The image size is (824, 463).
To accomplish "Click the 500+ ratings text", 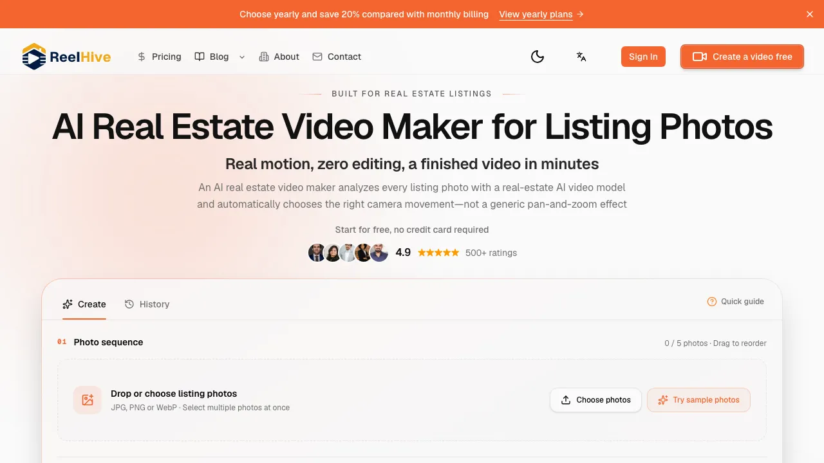I will pyautogui.click(x=491, y=253).
